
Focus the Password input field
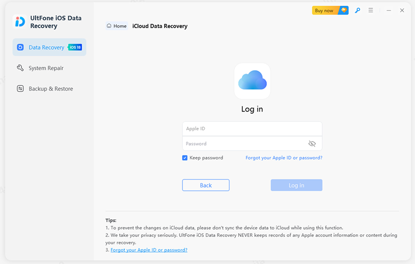252,144
